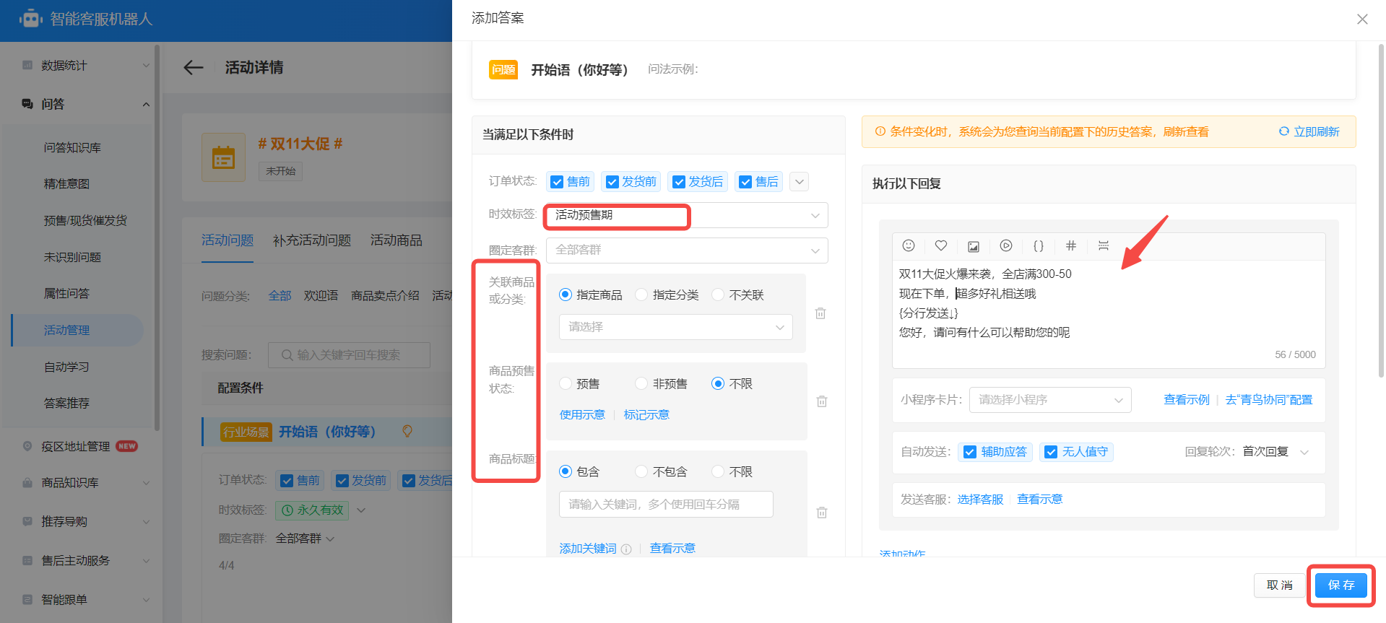Switch to the 活动商品 tab
The image size is (1386, 623).
point(396,240)
